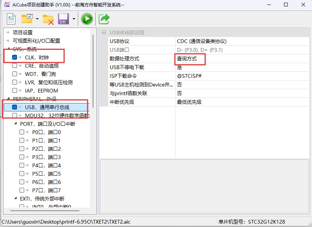The height and width of the screenshot is (227, 312).
Task: Select the IAP，EEPROM tree item label
Action: pos(42,90)
